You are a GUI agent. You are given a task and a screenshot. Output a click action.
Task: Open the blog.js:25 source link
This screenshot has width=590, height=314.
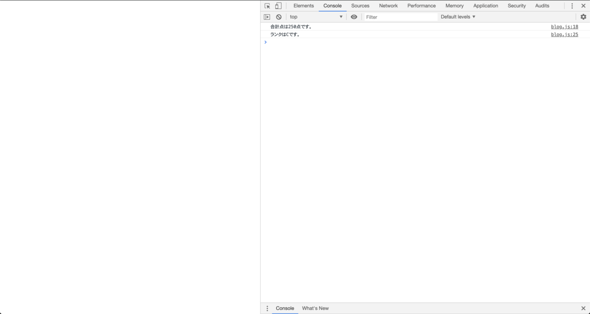[x=564, y=34]
